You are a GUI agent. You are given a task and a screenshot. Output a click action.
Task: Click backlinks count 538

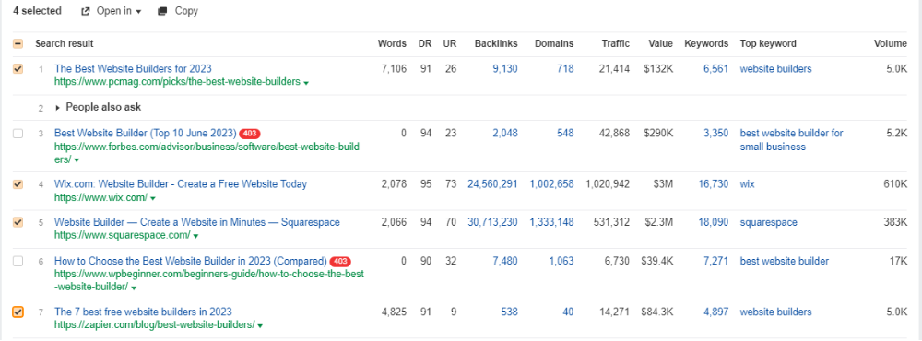[x=509, y=312]
